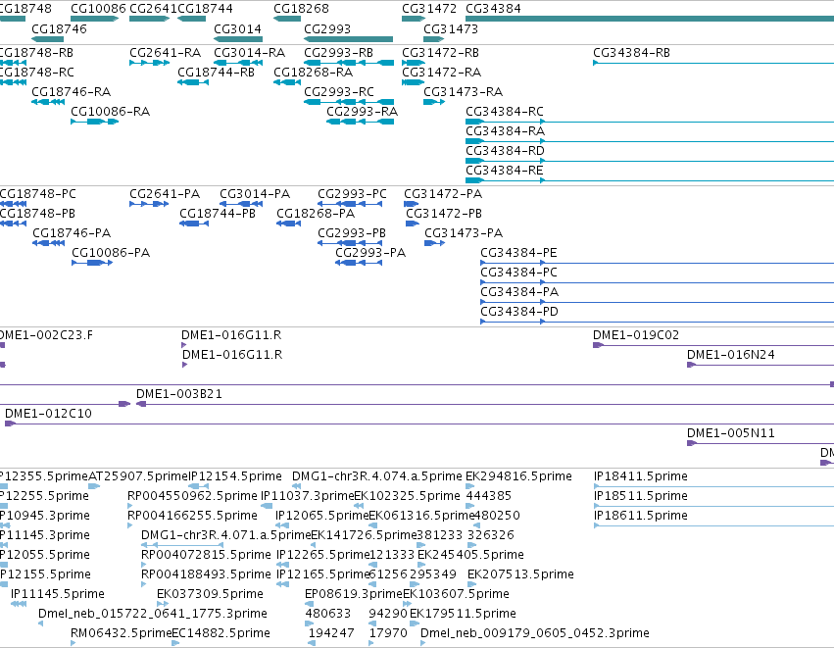Select transcript CG2993-RB

(338, 53)
